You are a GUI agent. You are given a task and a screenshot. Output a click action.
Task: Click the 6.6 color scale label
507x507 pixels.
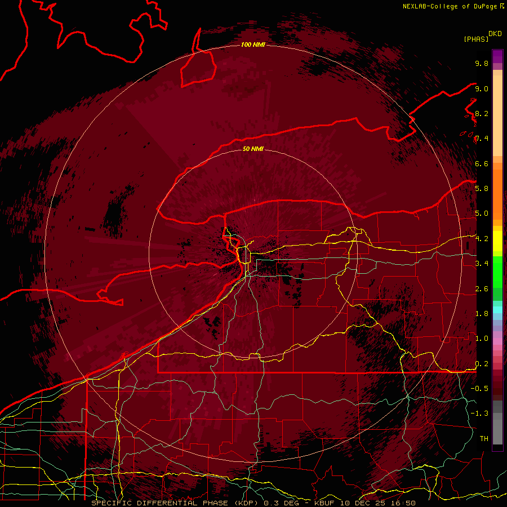tap(482, 163)
